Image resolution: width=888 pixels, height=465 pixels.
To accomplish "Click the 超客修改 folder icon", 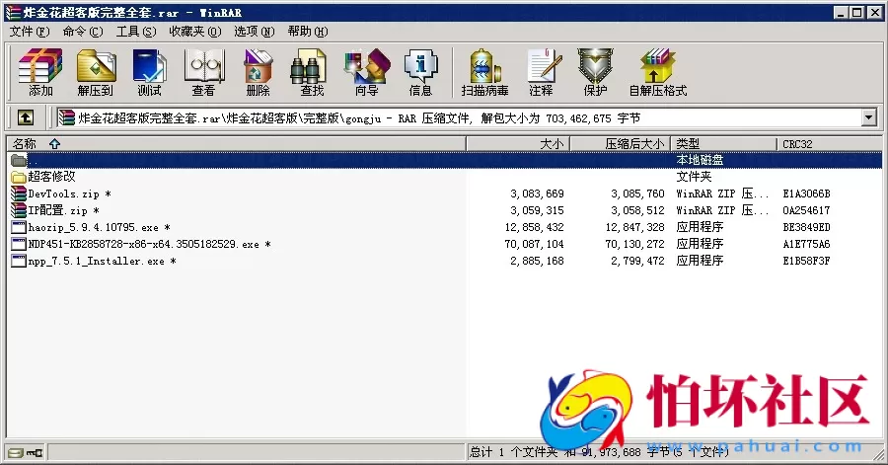I will click(x=19, y=177).
